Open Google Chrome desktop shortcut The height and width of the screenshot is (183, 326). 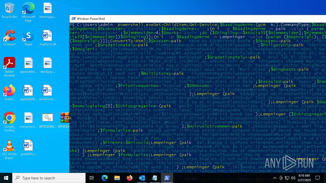pyautogui.click(x=9, y=122)
